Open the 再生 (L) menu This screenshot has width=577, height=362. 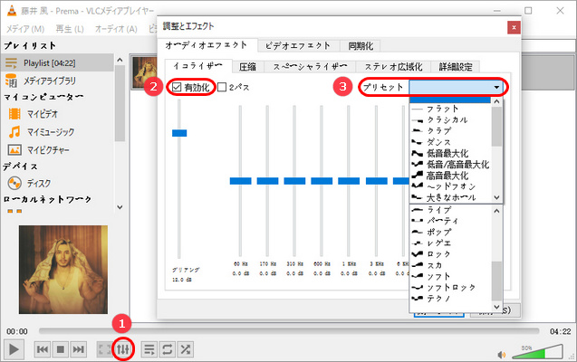(70, 29)
